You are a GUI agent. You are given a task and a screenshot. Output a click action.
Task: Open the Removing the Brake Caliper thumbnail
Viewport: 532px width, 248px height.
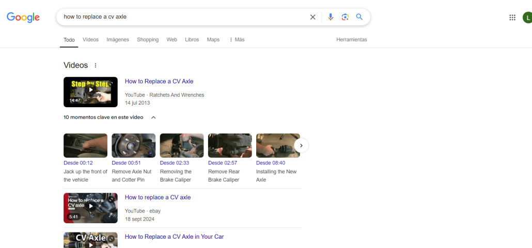[x=182, y=146]
